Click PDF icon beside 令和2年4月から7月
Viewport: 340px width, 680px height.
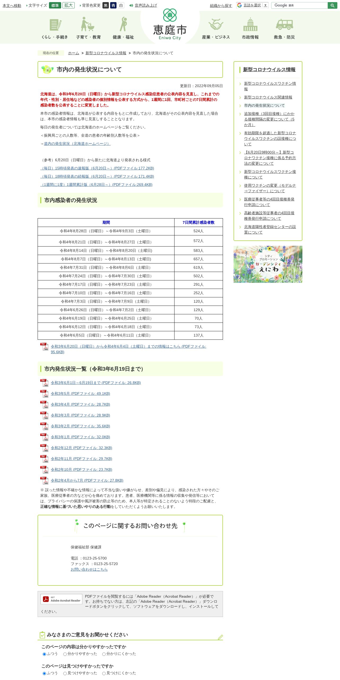tap(44, 481)
